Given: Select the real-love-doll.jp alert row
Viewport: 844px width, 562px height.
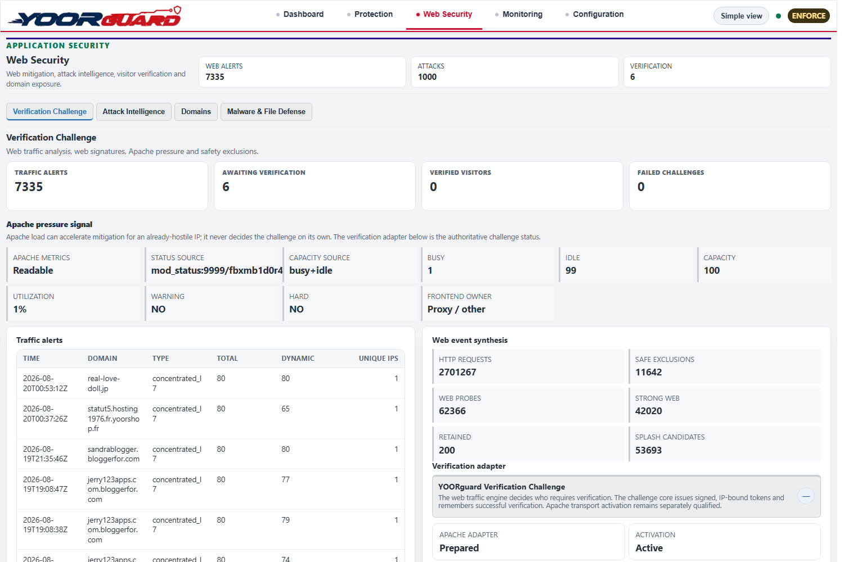Looking at the screenshot, I should coord(210,383).
